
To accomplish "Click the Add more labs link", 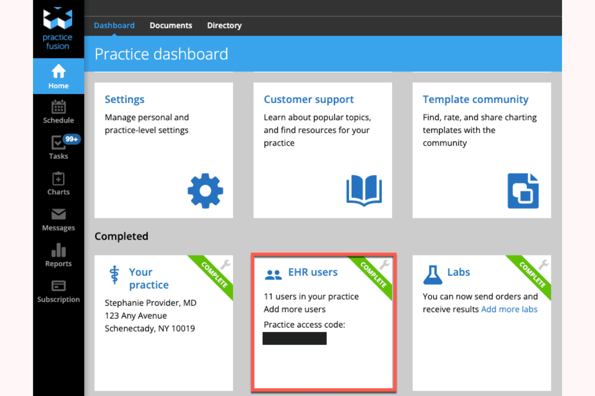I will pyautogui.click(x=509, y=309).
